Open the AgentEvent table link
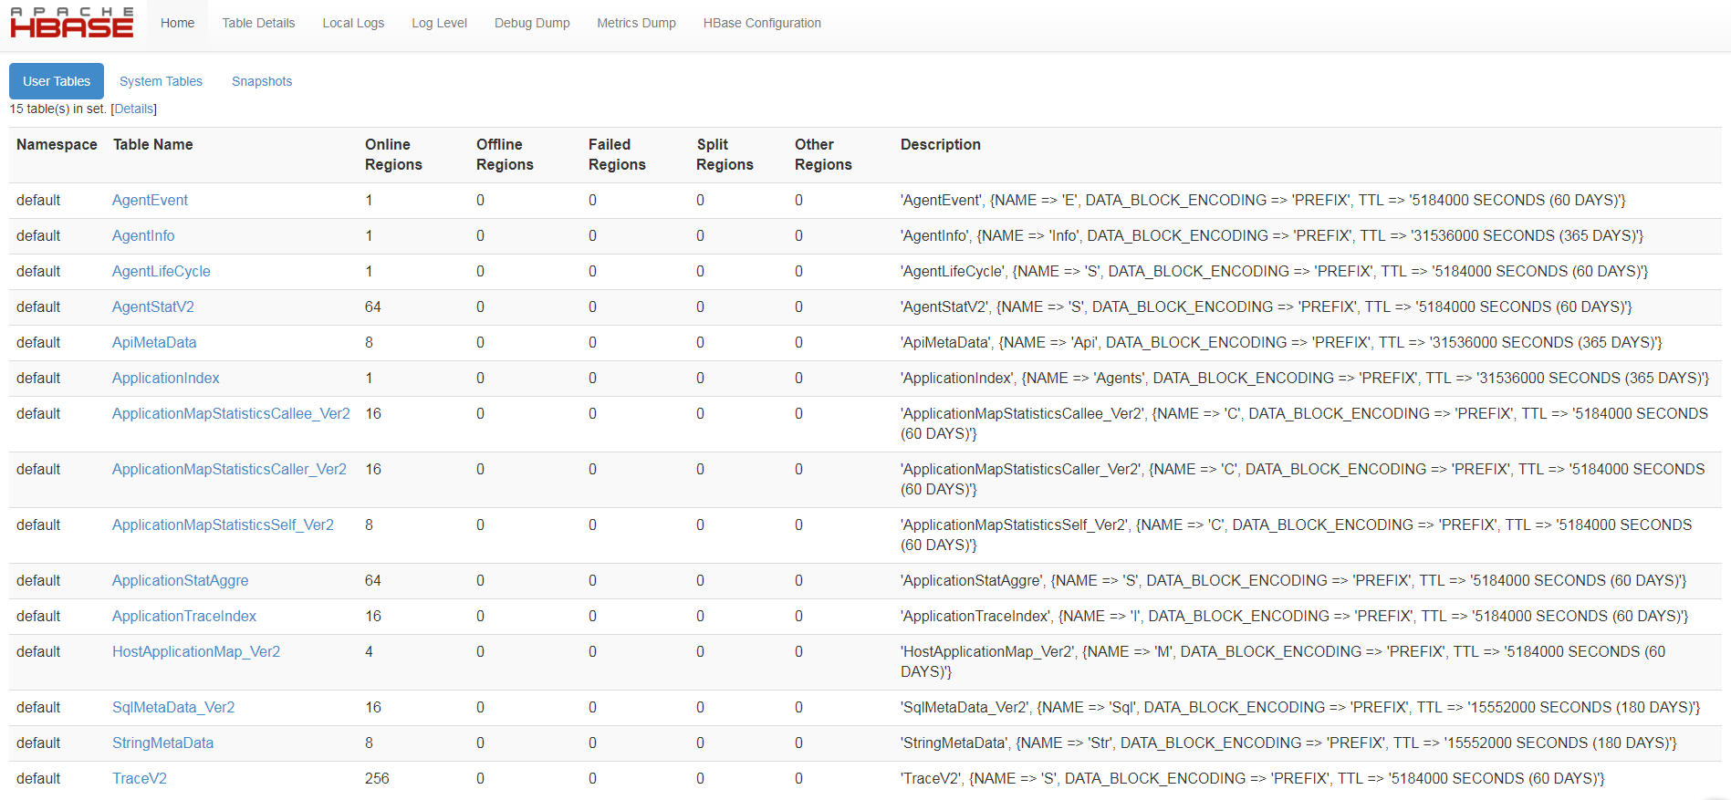Viewport: 1731px width, 800px height. (150, 200)
